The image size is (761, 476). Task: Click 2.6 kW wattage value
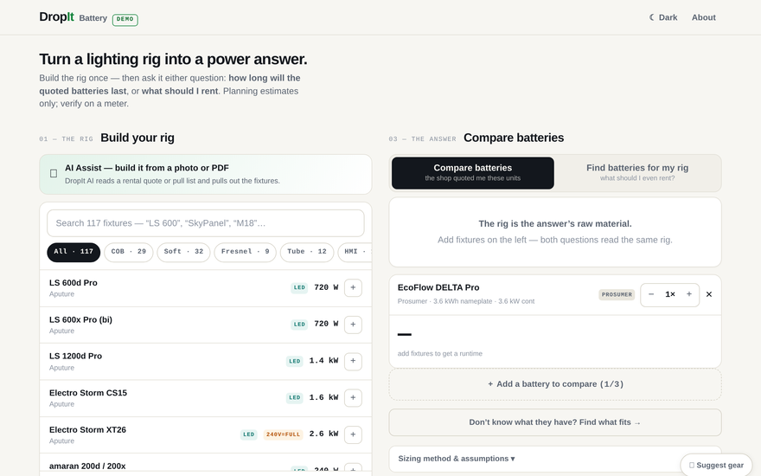pos(323,434)
